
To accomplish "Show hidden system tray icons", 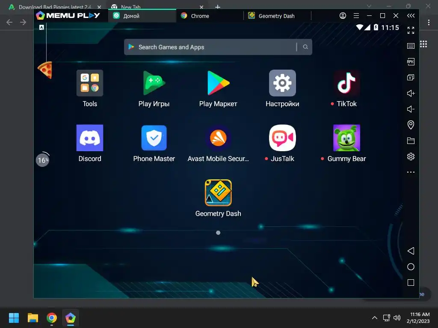I will point(375,318).
